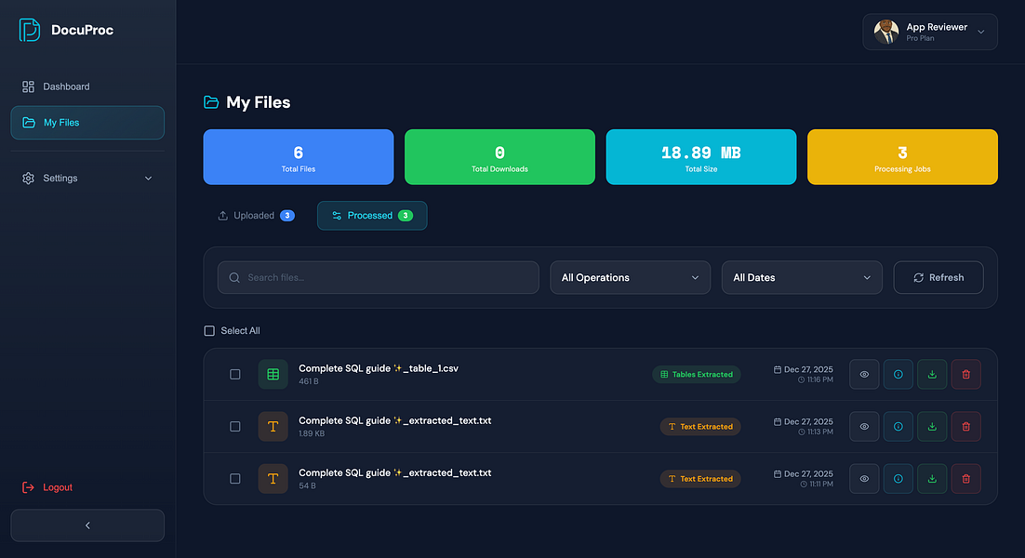Click the green table icon of the CSV file
This screenshot has width=1025, height=558.
[x=273, y=375]
